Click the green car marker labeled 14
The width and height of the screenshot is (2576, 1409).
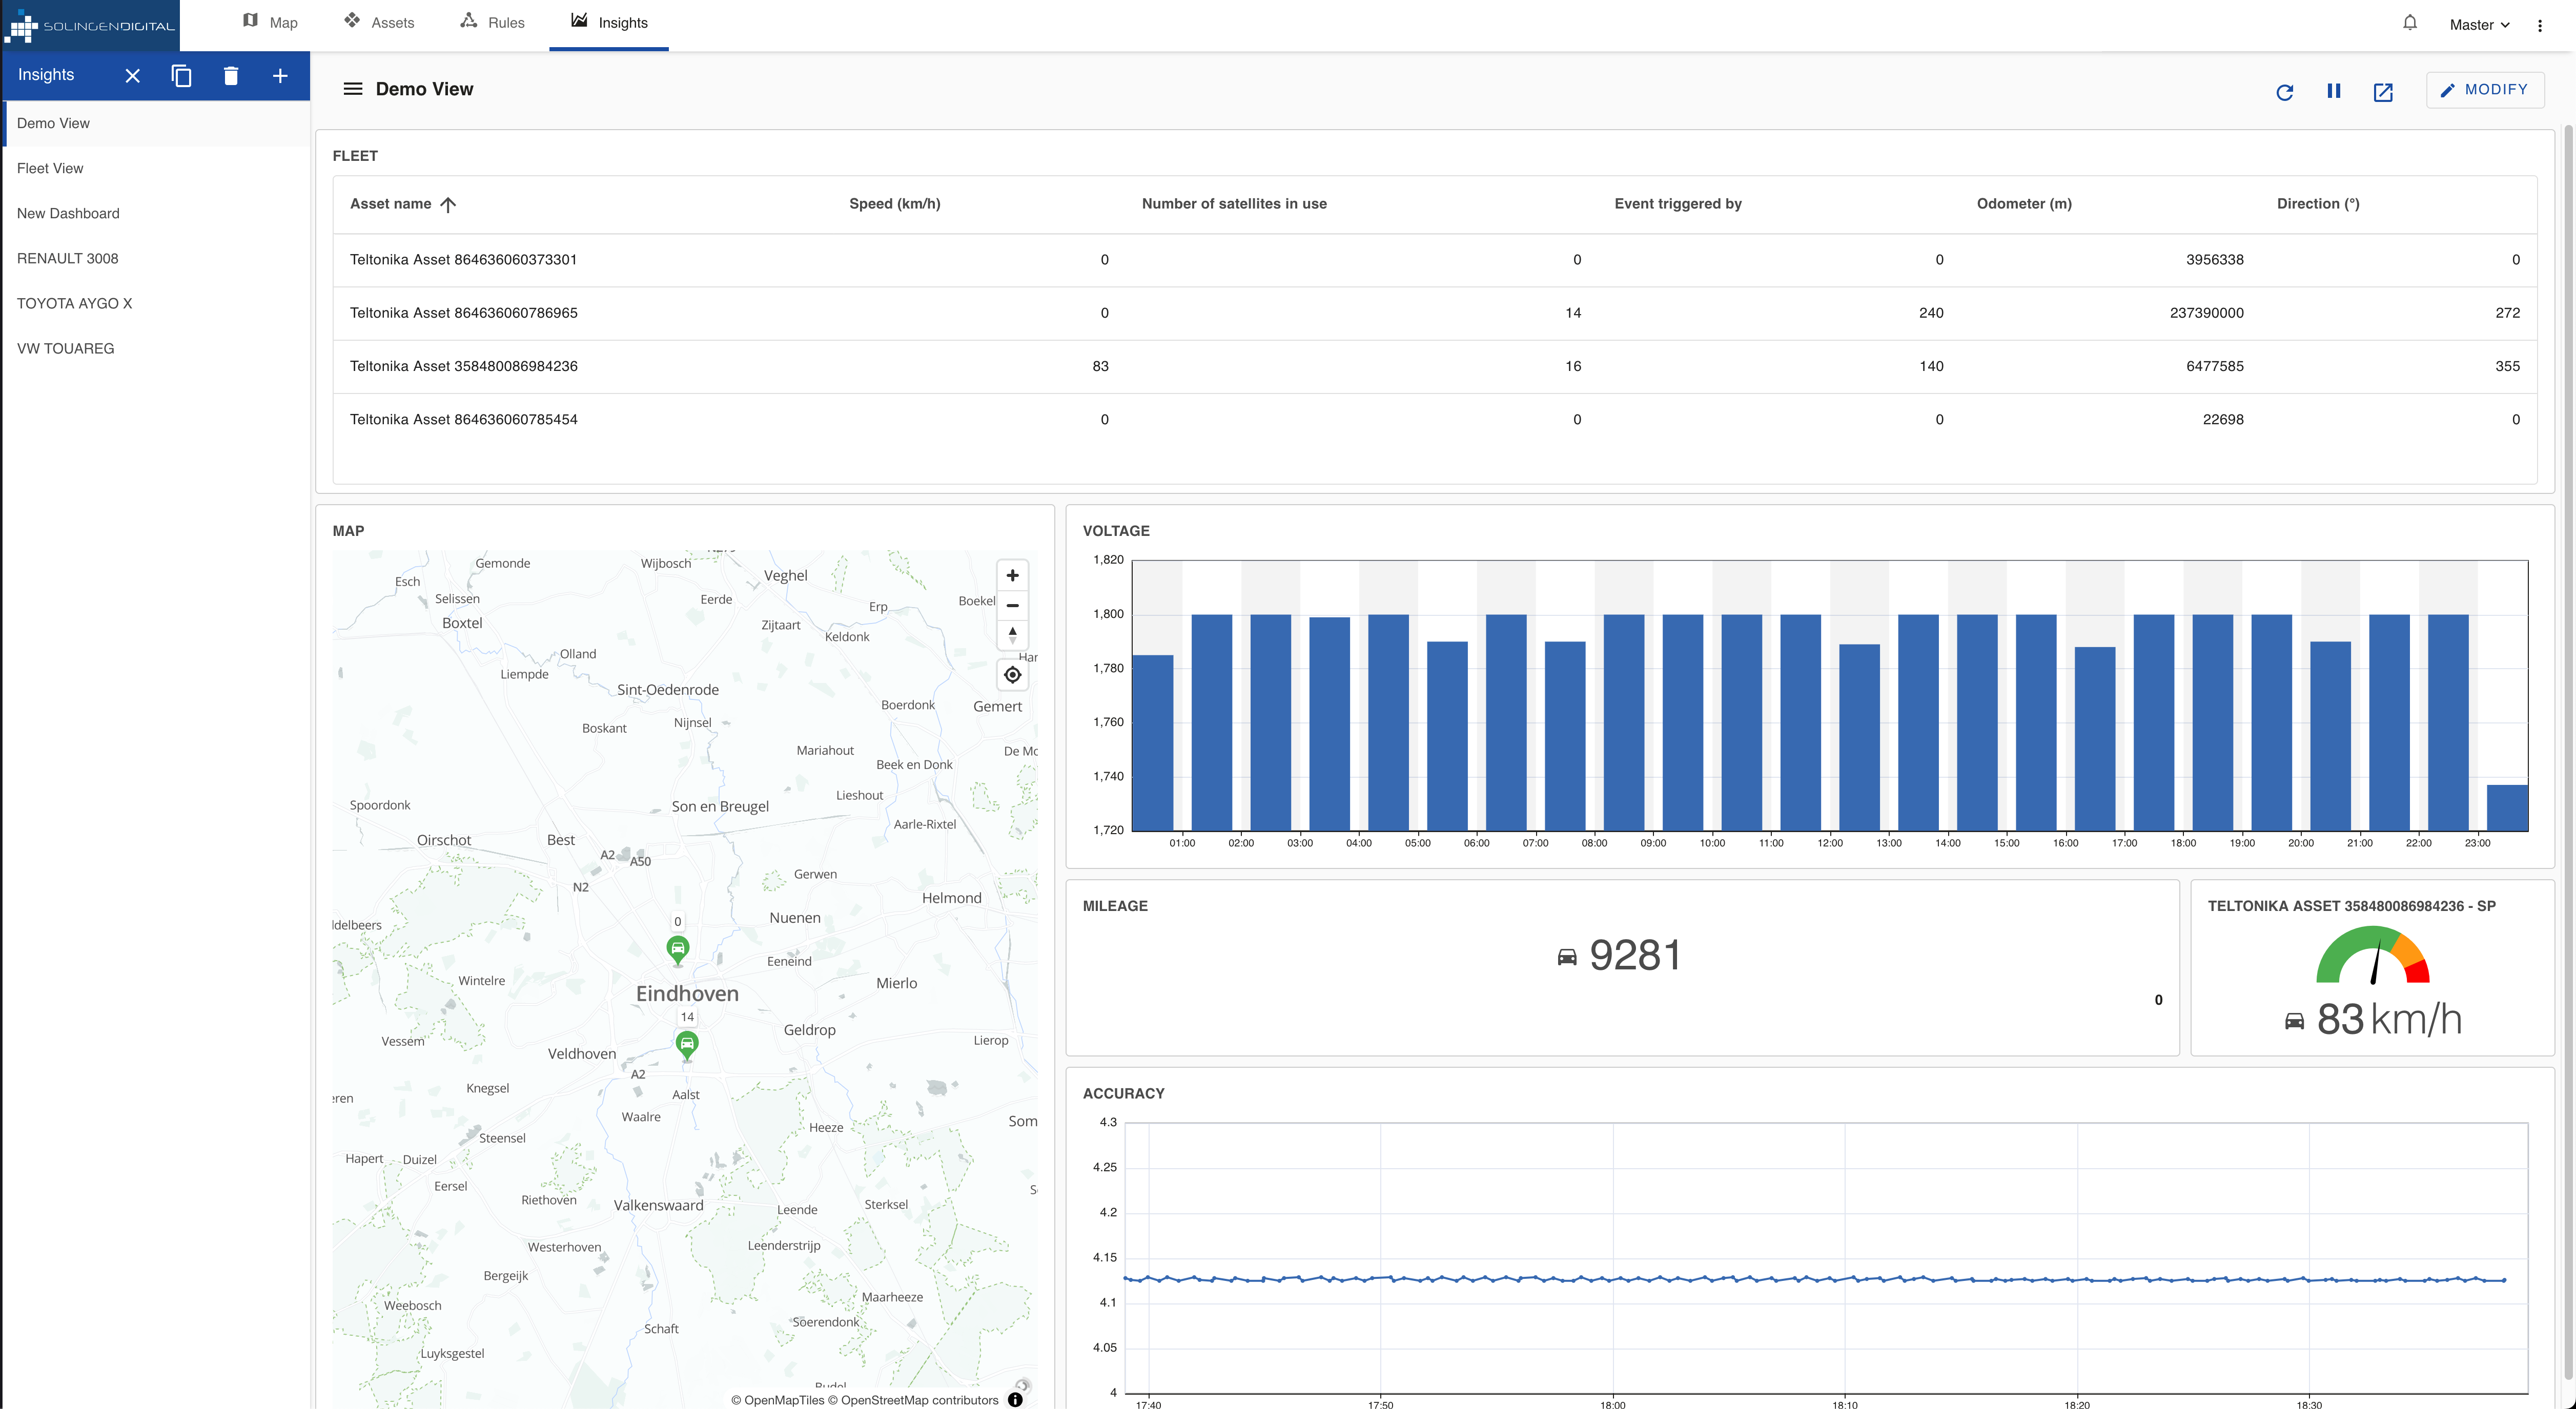687,1044
